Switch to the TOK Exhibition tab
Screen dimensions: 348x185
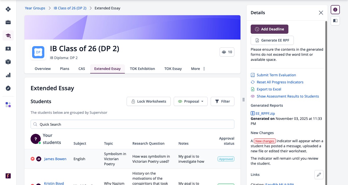[142, 69]
